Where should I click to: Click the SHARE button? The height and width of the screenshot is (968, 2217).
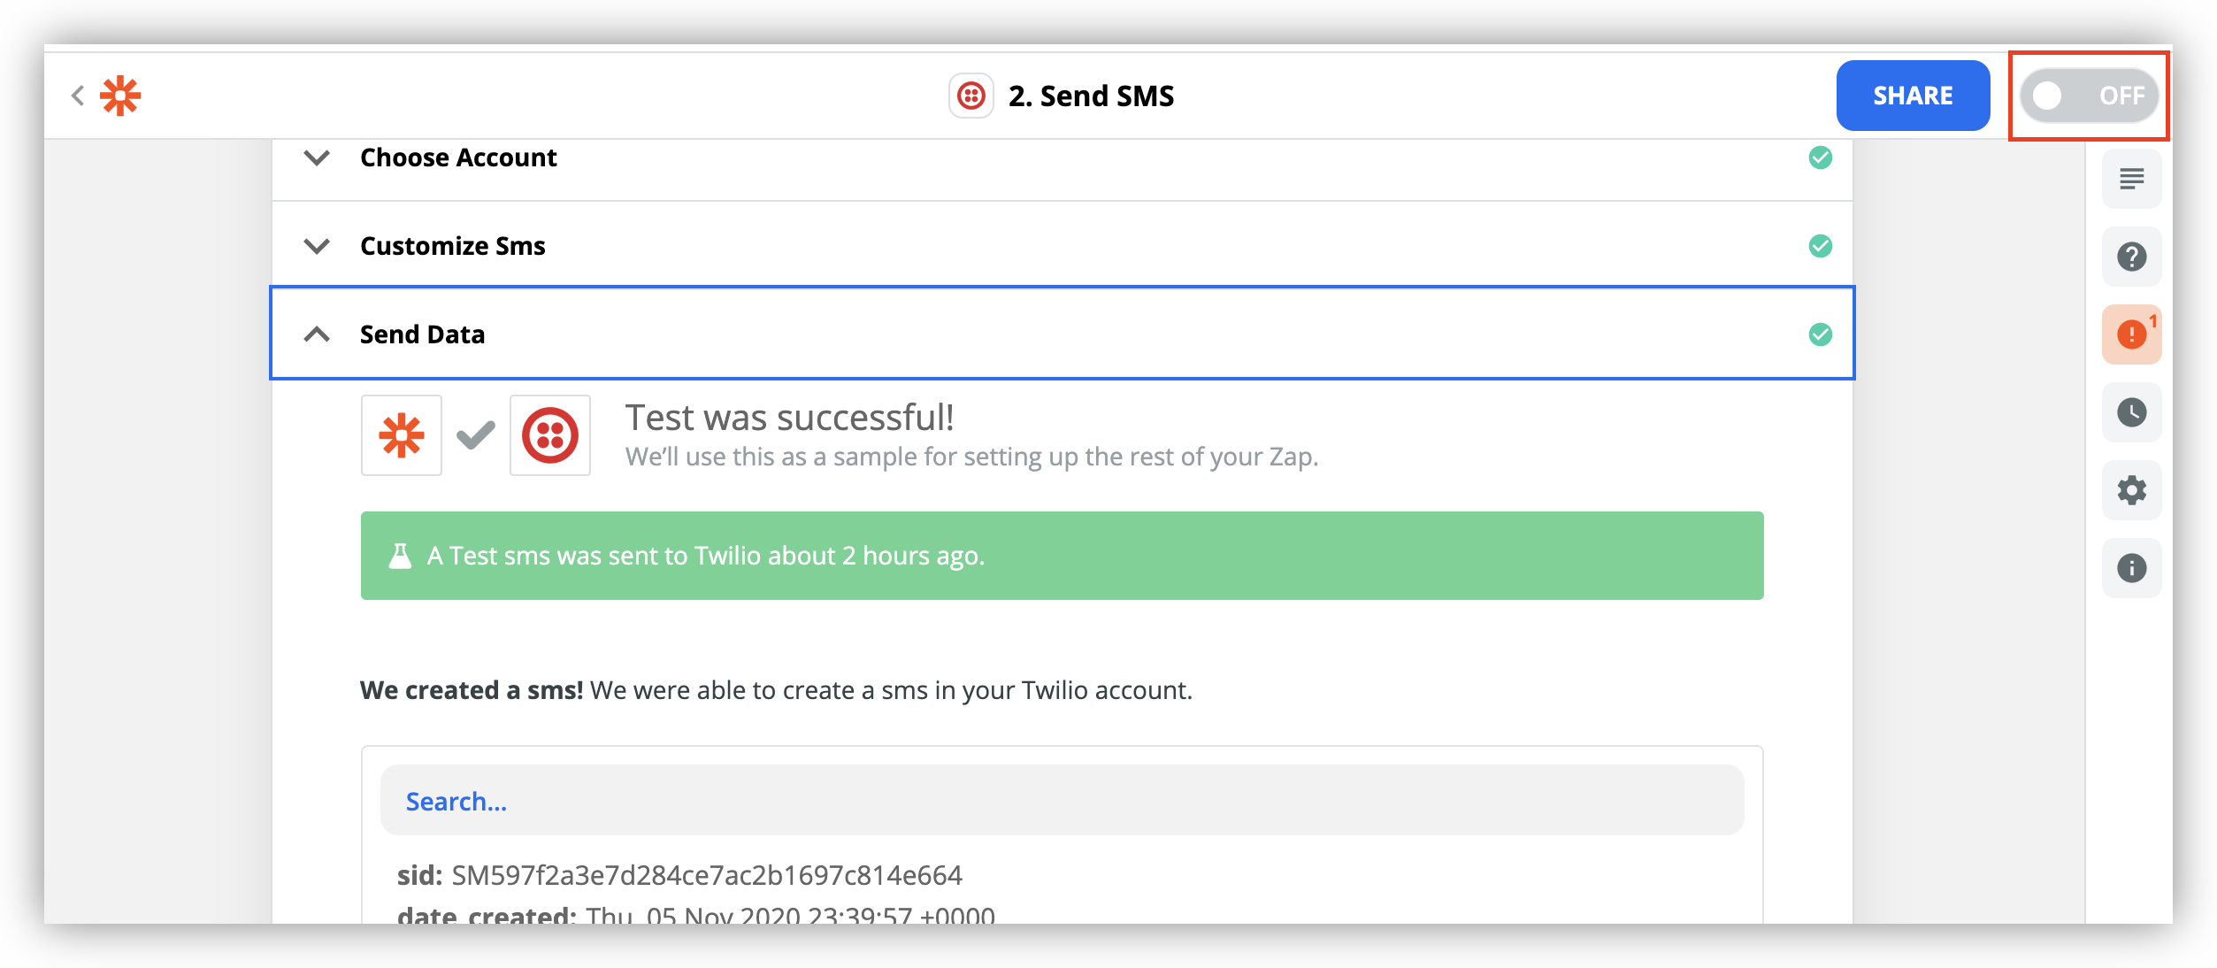point(1913,96)
